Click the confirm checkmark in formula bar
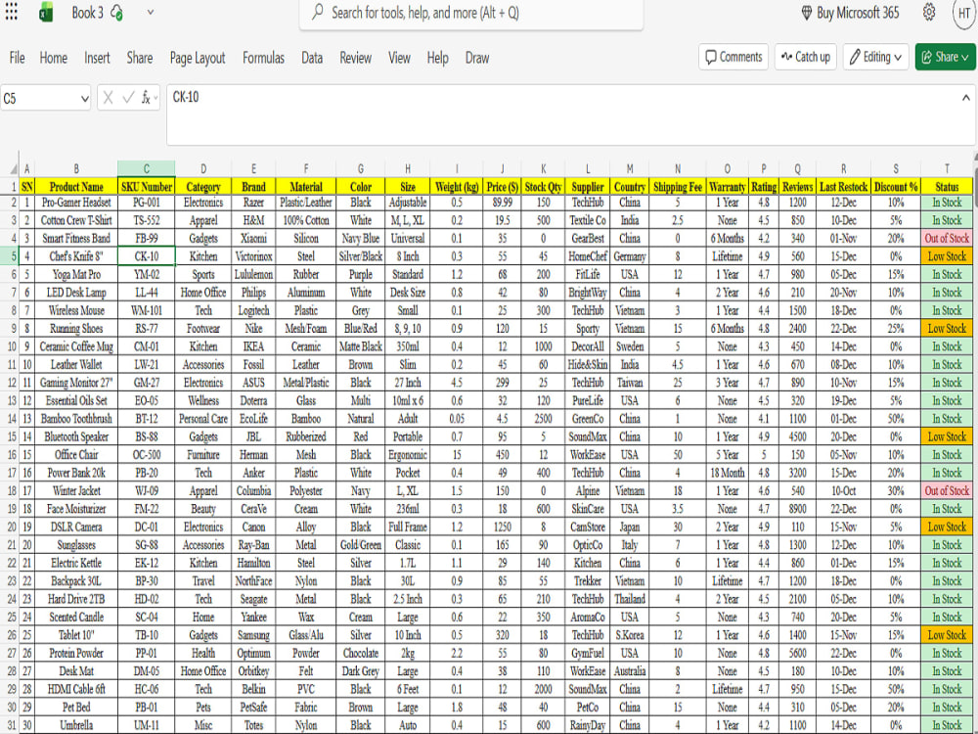The height and width of the screenshot is (734, 978). [128, 97]
